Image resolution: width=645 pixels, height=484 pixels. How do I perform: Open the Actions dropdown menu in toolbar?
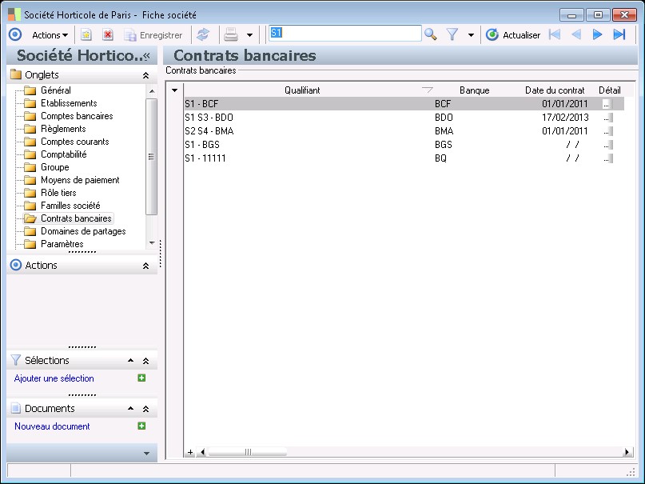coord(50,34)
